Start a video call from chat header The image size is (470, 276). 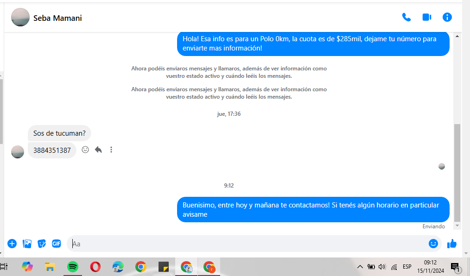coord(426,18)
